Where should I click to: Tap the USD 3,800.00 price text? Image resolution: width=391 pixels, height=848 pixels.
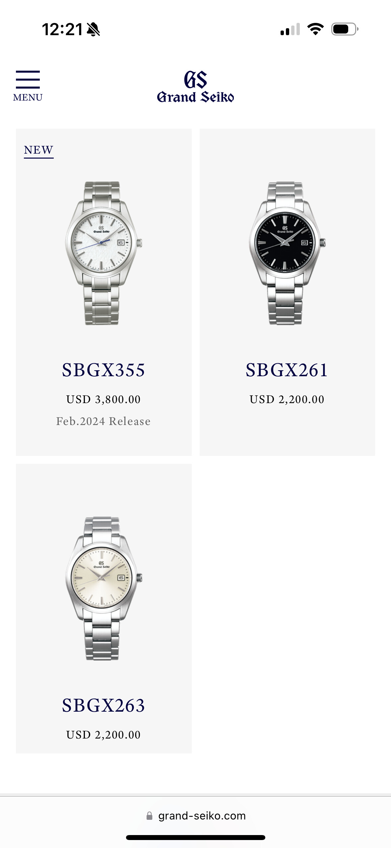(103, 399)
